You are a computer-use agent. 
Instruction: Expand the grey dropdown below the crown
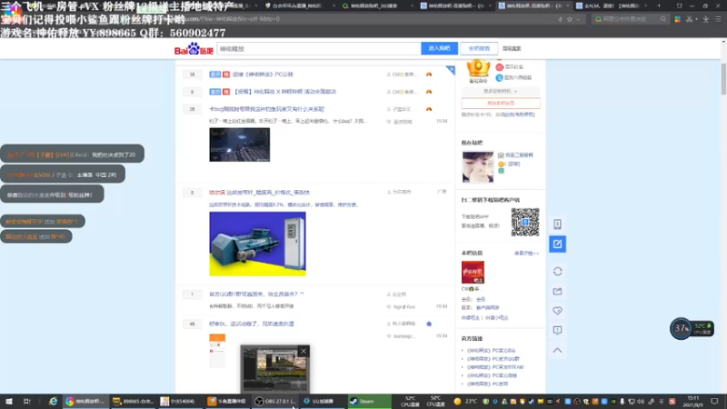point(501,92)
